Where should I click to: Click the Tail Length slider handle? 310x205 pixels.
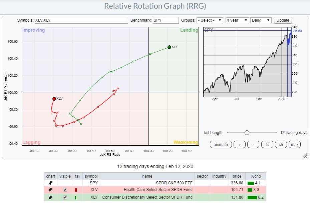pyautogui.click(x=247, y=133)
